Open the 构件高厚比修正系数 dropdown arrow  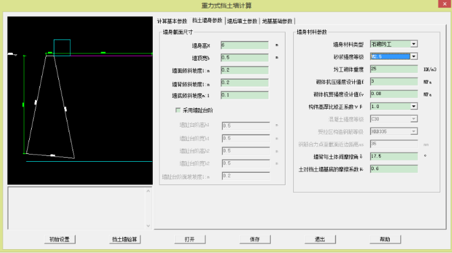pos(414,106)
